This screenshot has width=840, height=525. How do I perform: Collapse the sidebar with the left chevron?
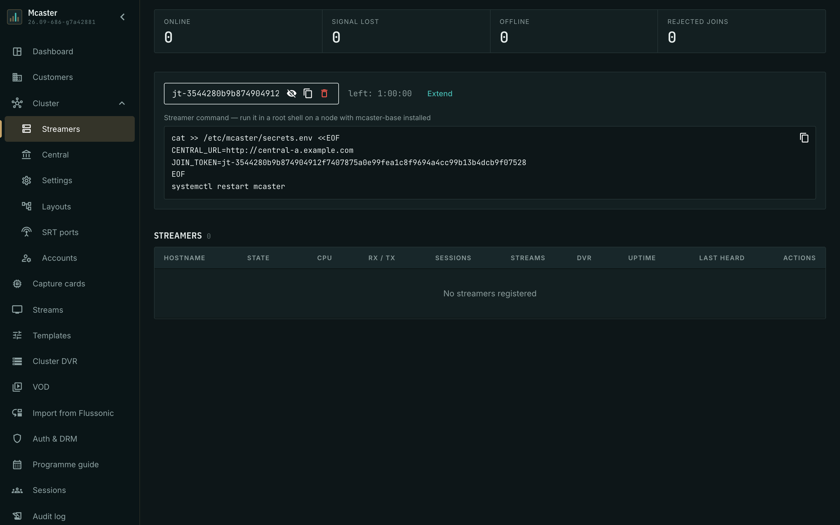(123, 17)
